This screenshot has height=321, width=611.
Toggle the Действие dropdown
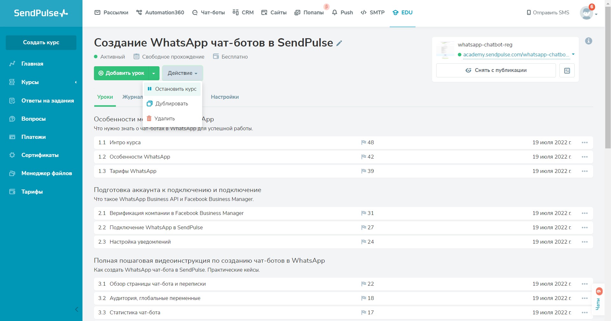click(182, 73)
